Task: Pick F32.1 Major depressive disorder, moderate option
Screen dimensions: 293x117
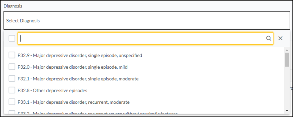Action: click(x=78, y=79)
